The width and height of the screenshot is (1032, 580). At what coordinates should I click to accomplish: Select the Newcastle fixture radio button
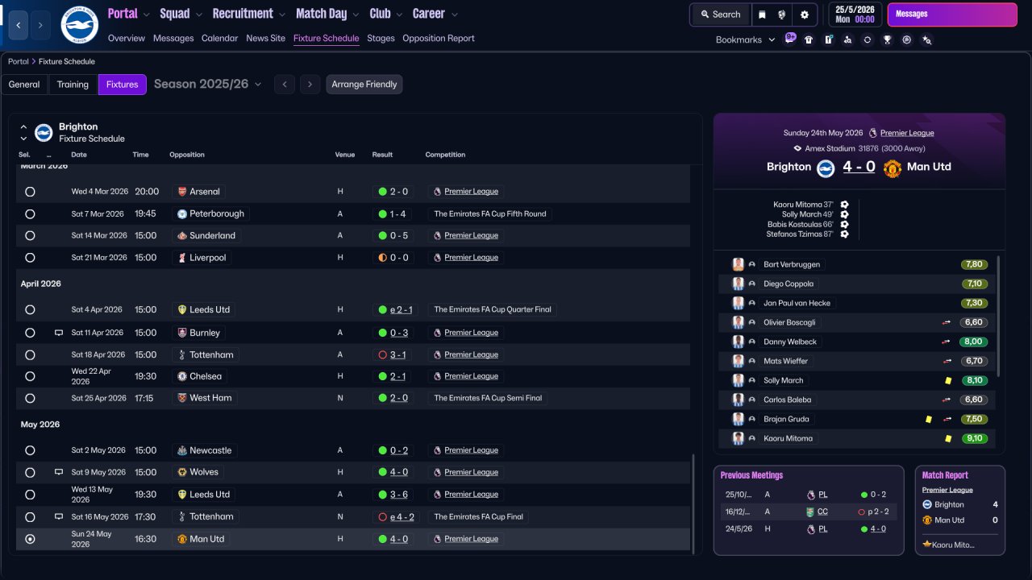tap(30, 450)
